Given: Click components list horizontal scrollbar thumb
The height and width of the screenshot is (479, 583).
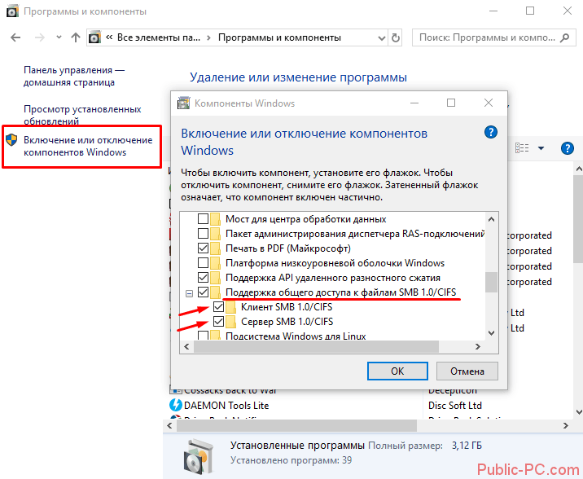Looking at the screenshot, I should [x=316, y=346].
